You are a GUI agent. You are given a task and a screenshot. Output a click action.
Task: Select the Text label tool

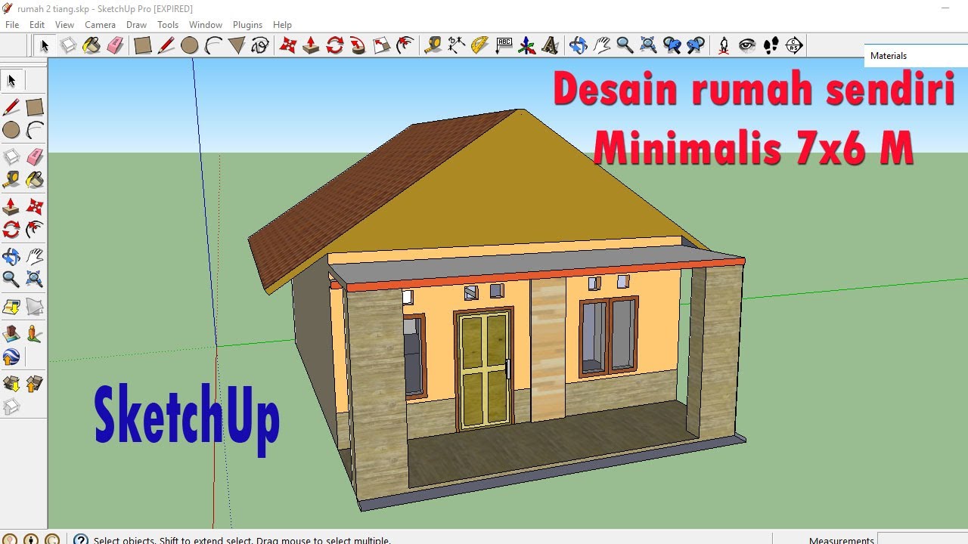pos(504,45)
